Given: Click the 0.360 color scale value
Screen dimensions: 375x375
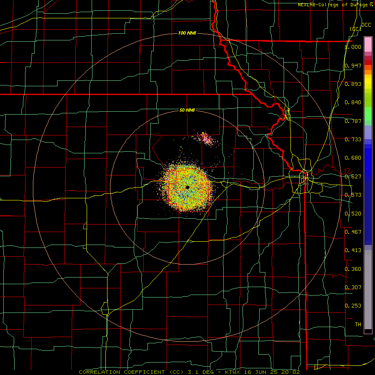Looking at the screenshot, I should [x=353, y=269].
